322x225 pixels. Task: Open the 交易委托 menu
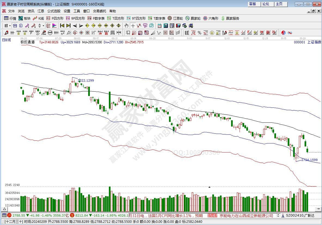(x=100, y=11)
